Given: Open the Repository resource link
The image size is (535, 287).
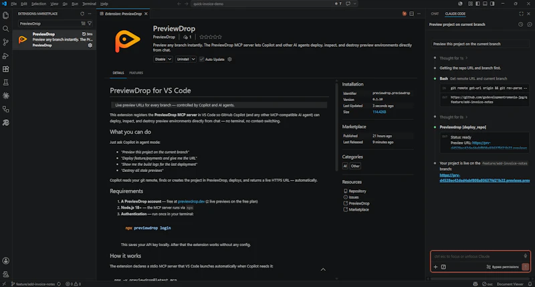Looking at the screenshot, I should (x=357, y=191).
